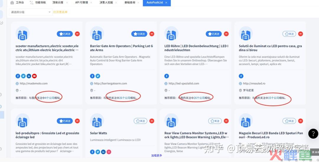Open the 请选择分组 group dropdown
Image resolution: width=319 pixels, height=162 pixels.
click(31, 12)
